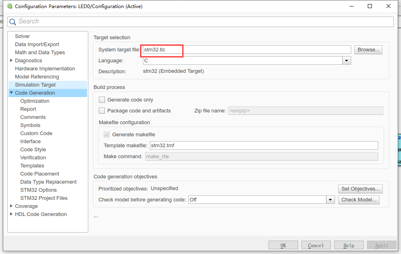Open Help for this dialog
The image size is (401, 254).
349,246
